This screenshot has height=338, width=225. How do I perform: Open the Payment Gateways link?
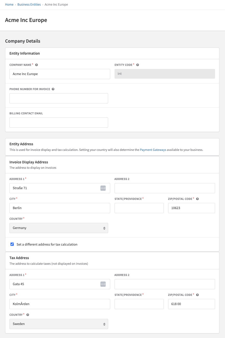[x=153, y=150]
